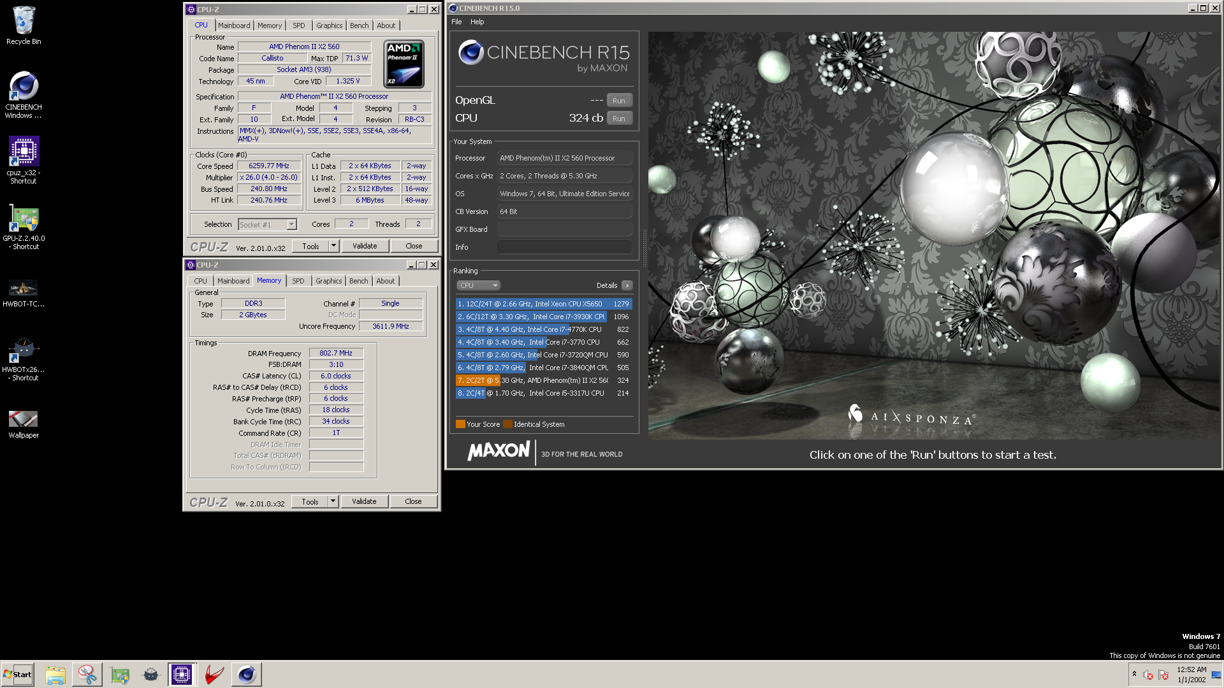
Task: Click the Start button on the taskbar
Action: 18,675
